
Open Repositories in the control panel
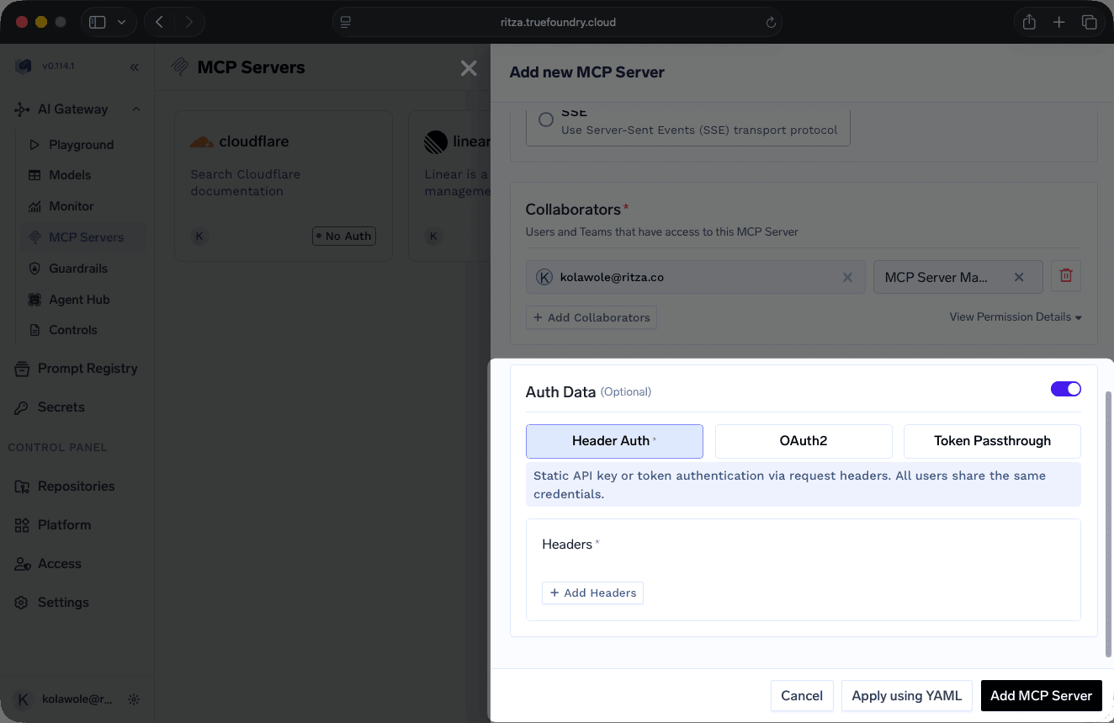[x=77, y=486]
